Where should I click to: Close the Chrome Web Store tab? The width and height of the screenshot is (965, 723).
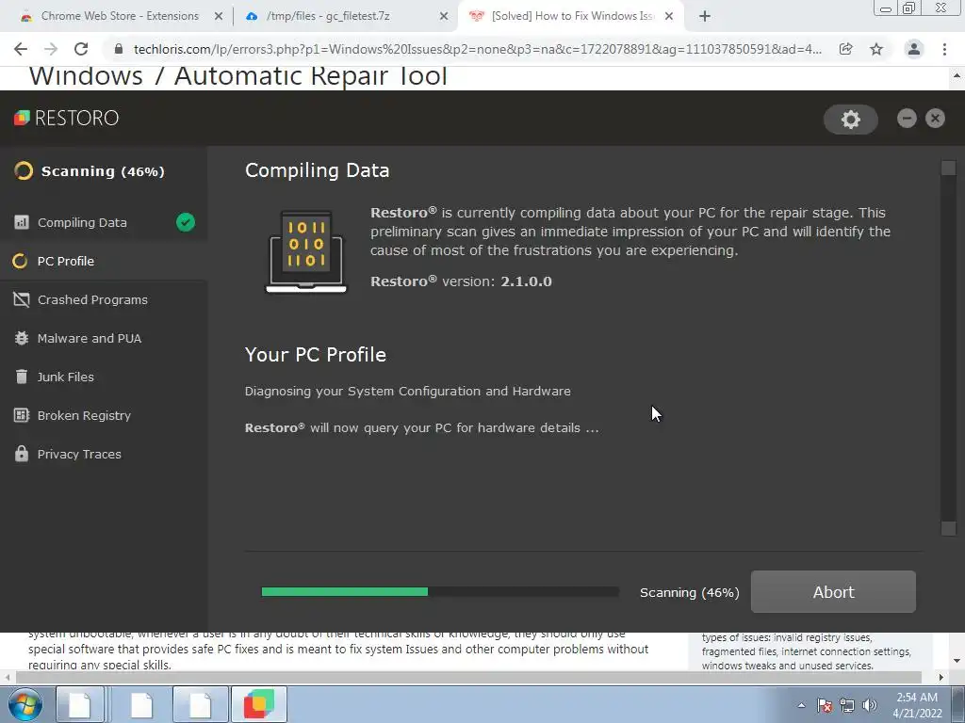pyautogui.click(x=218, y=17)
